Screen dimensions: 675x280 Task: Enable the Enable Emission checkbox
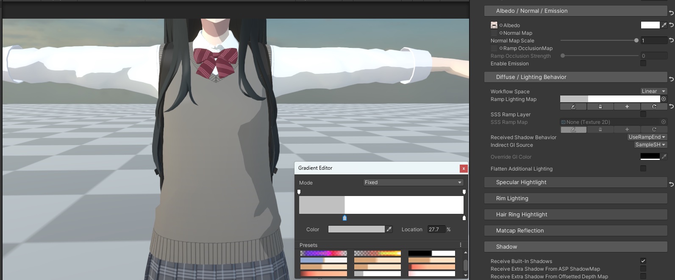(x=643, y=64)
